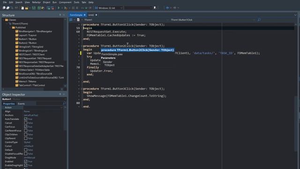Screen dimensions: 300x169
Task: Select the StringGrid1: TStringGrid tree item
Action: coord(31,47)
